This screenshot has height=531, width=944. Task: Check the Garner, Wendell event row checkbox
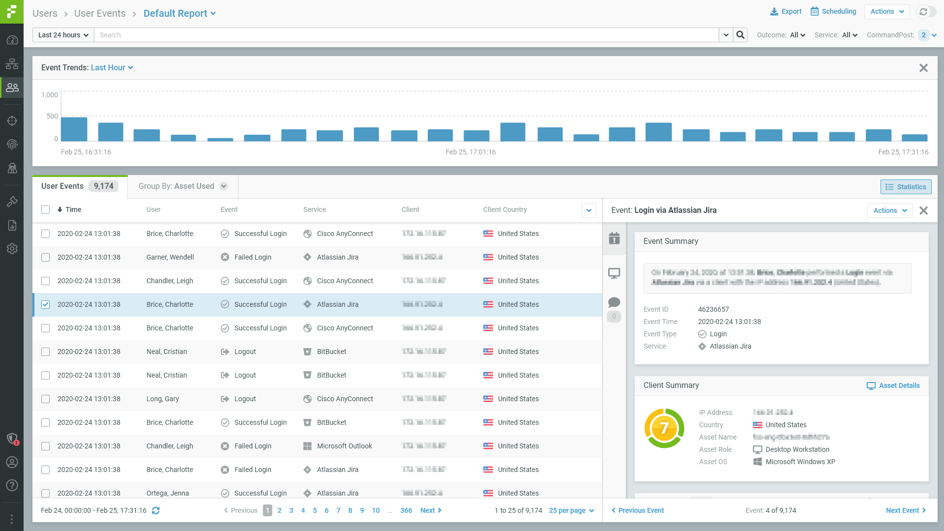click(46, 258)
